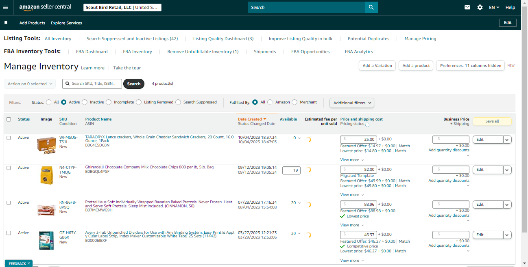Open the Ghirardelli chocolate chips thumbnail

click(46, 175)
